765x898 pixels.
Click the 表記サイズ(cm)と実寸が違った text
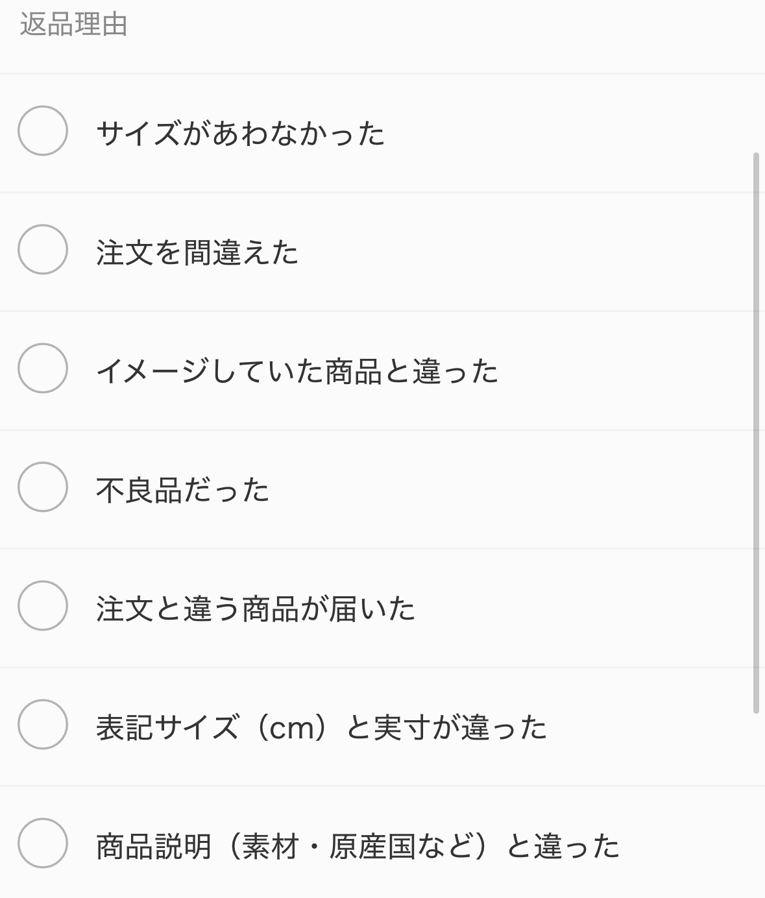click(x=322, y=727)
